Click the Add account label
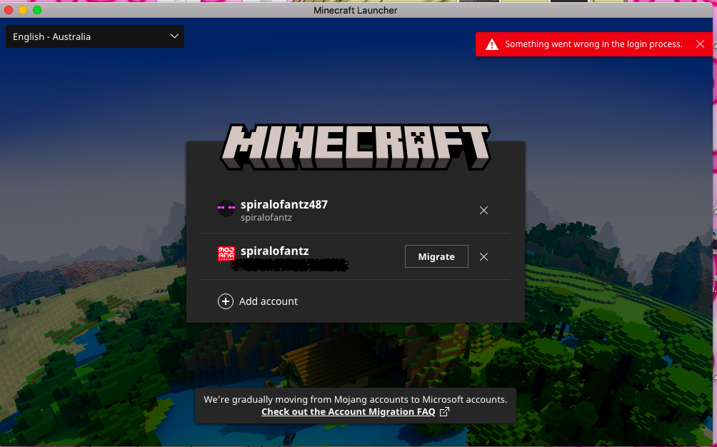 (269, 301)
